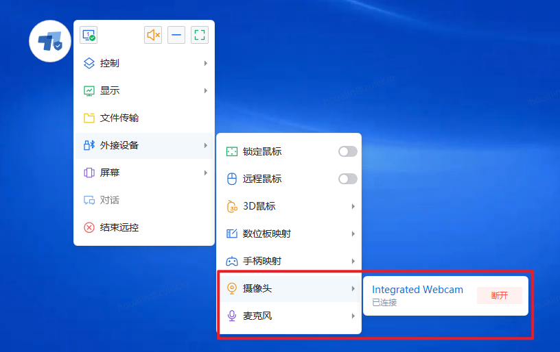Select the 对话 menu entry

coord(144,200)
